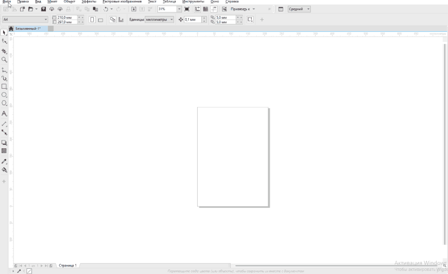Open the Эффекты menu
448x274 pixels.
(x=89, y=2)
